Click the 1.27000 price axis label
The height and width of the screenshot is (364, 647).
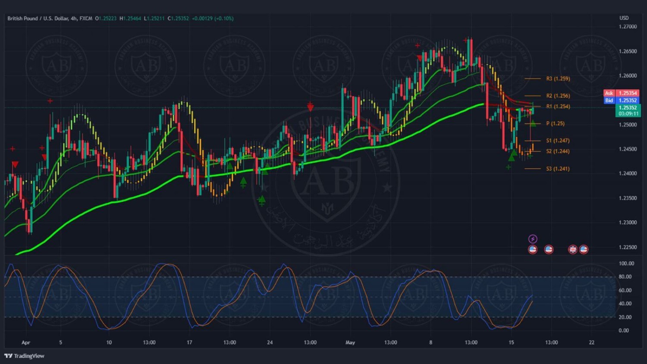628,27
